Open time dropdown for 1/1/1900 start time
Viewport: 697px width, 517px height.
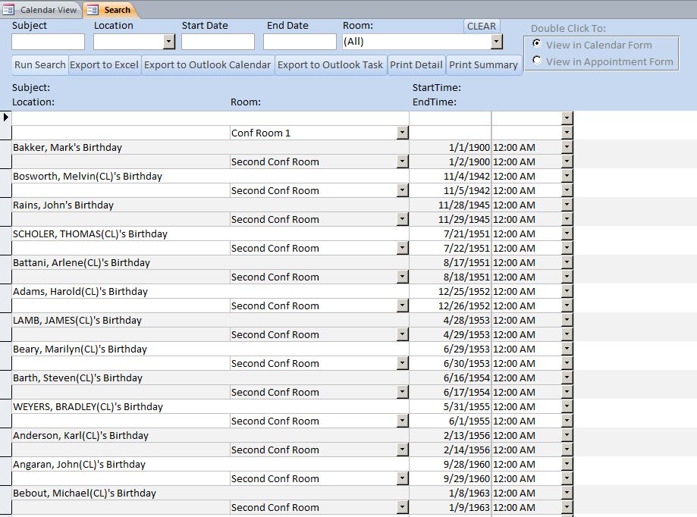tap(567, 147)
